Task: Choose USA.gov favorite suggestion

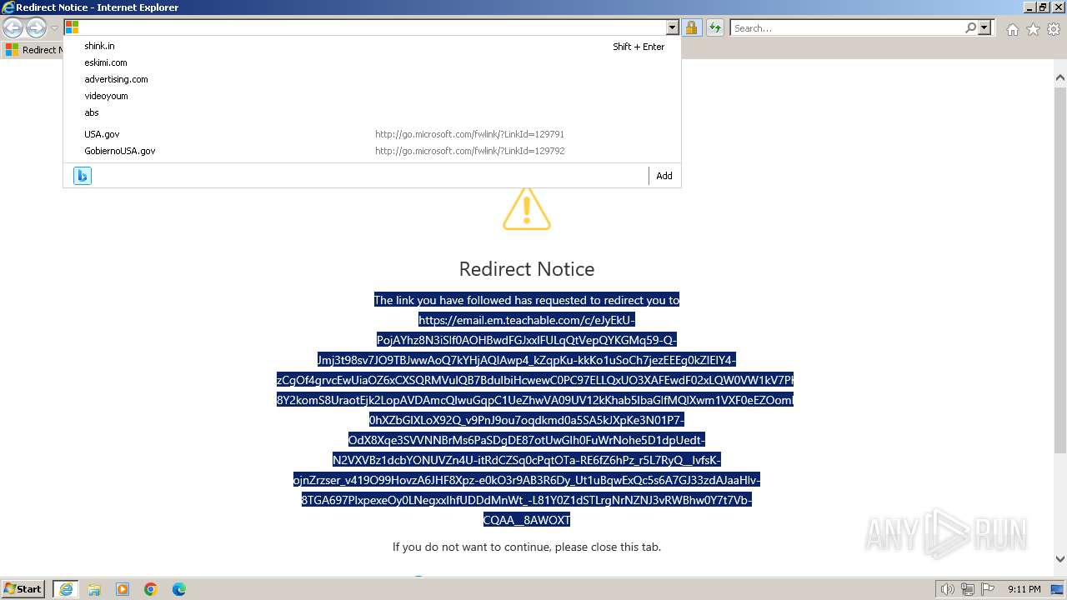Action: click(373, 134)
